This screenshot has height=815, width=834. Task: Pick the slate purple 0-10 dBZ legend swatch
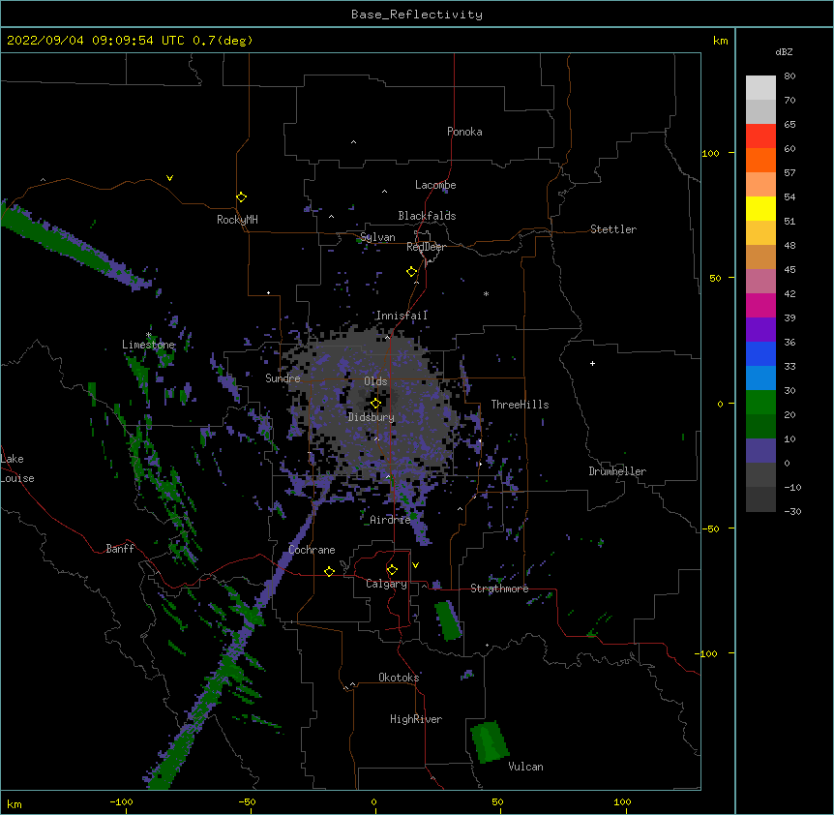coord(760,451)
